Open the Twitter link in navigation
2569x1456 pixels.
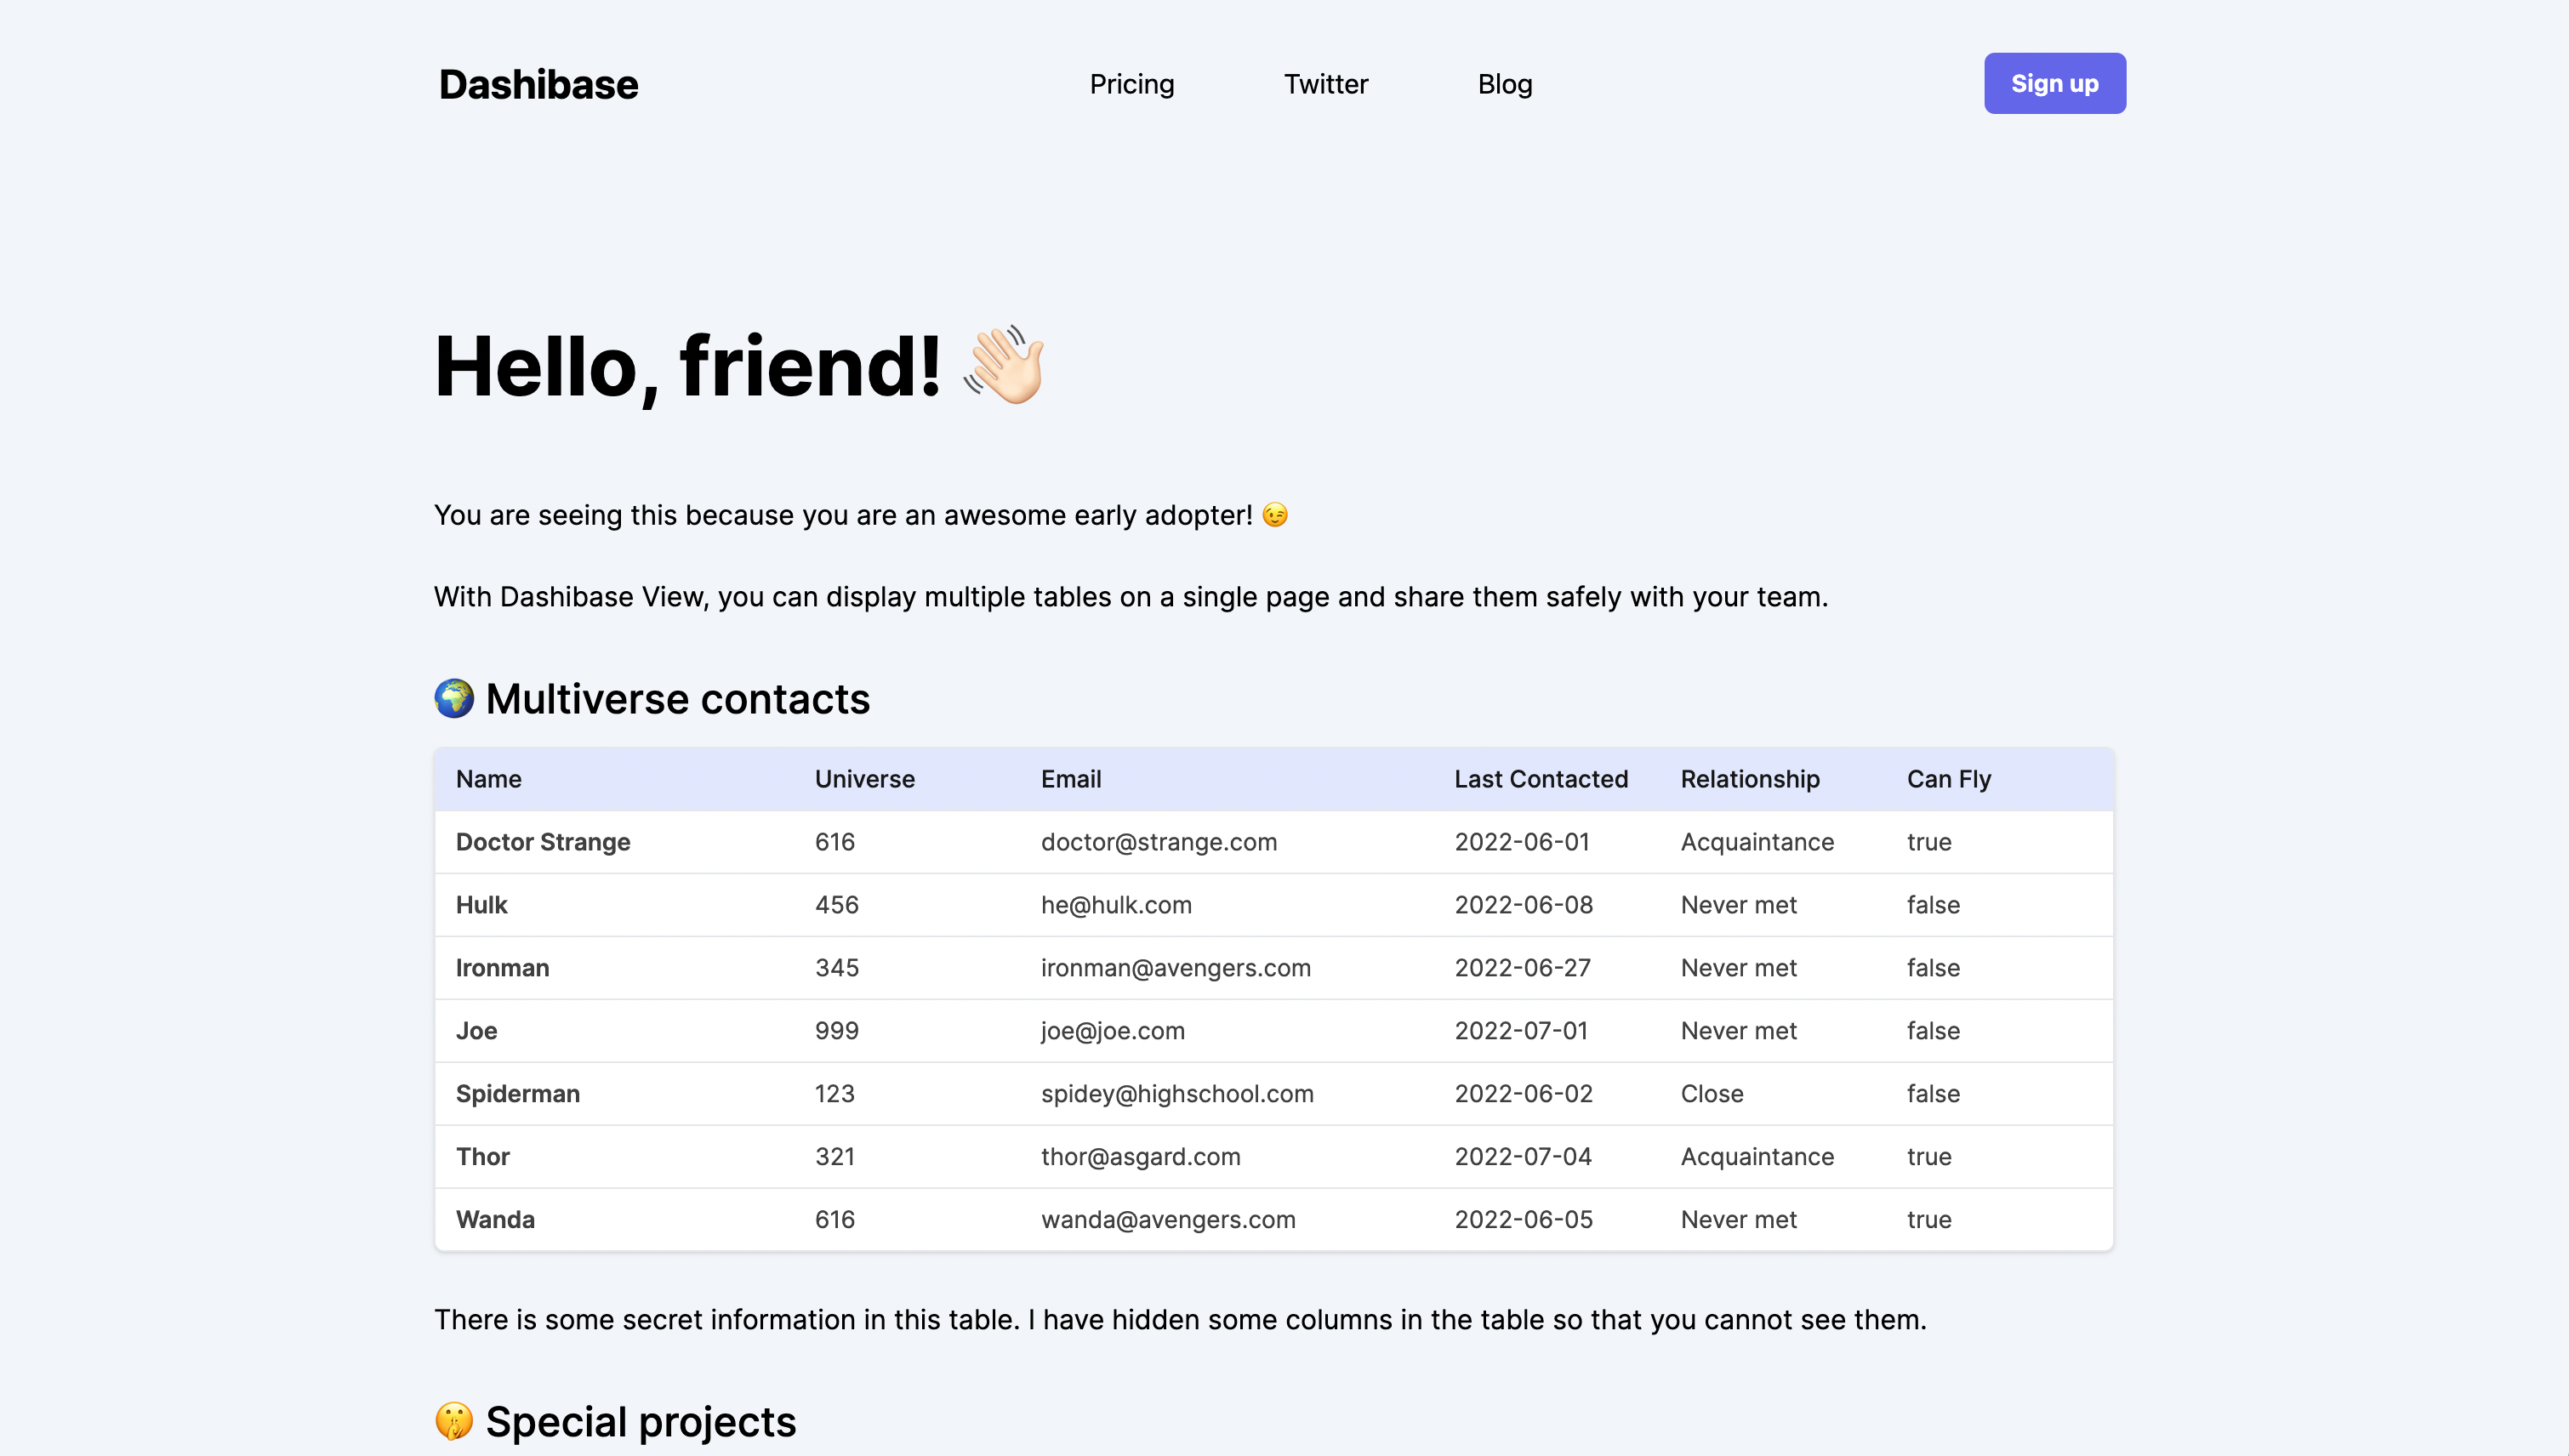click(x=1326, y=84)
